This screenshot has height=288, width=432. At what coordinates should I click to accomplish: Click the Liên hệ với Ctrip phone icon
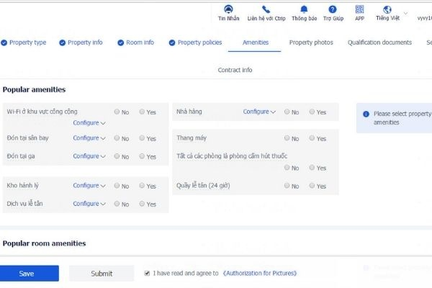coord(266,9)
